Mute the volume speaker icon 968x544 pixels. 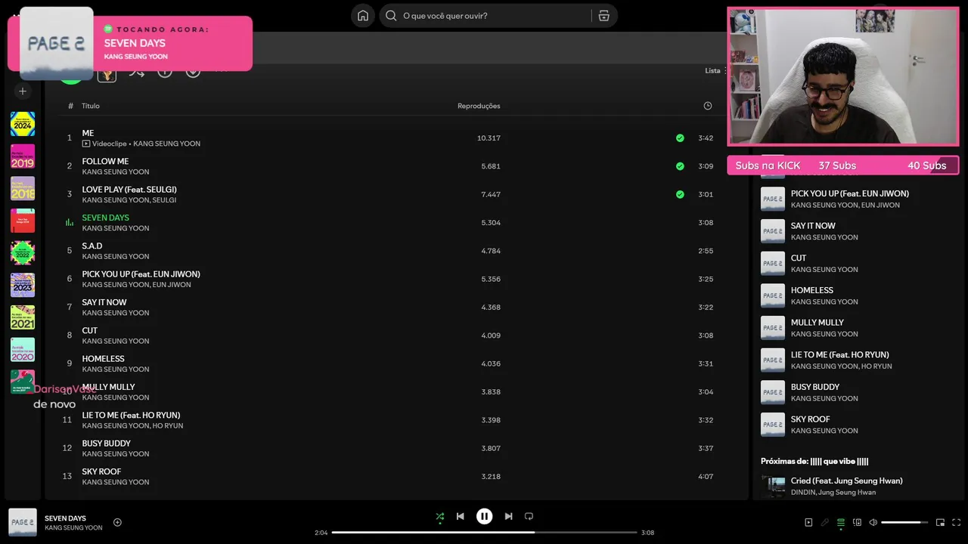873,522
